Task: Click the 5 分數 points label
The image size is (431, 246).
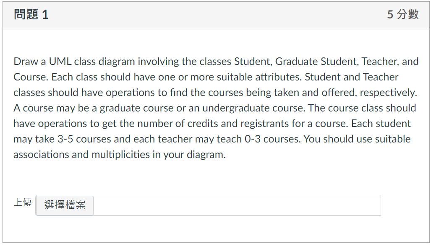Action: tap(402, 15)
